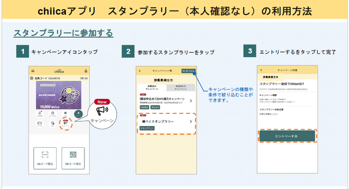This screenshot has width=349, height=189.
Task: Open the small キャンペーン megaphone icon on home screen
Action: point(66,123)
